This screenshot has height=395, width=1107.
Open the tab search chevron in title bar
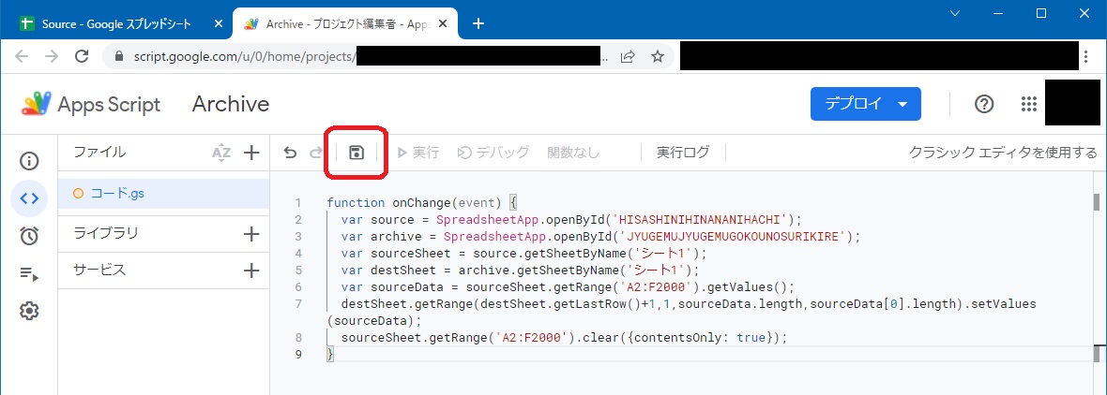(954, 13)
